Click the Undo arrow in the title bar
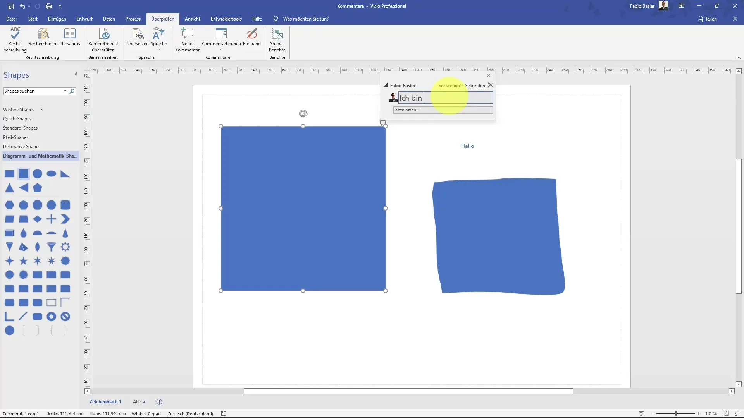Viewport: 744px width, 418px height. click(x=22, y=6)
